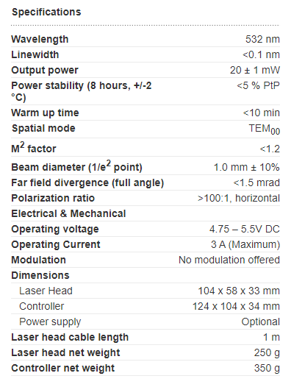Click the Output power value 20 ± 1 mW

(x=255, y=70)
